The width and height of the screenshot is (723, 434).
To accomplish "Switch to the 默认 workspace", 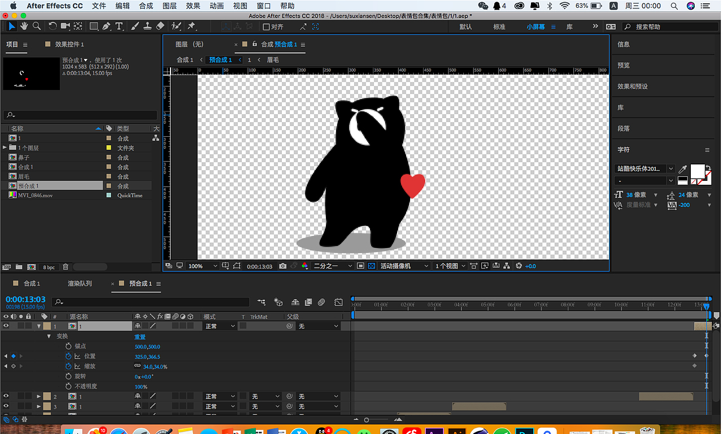I will click(x=465, y=27).
